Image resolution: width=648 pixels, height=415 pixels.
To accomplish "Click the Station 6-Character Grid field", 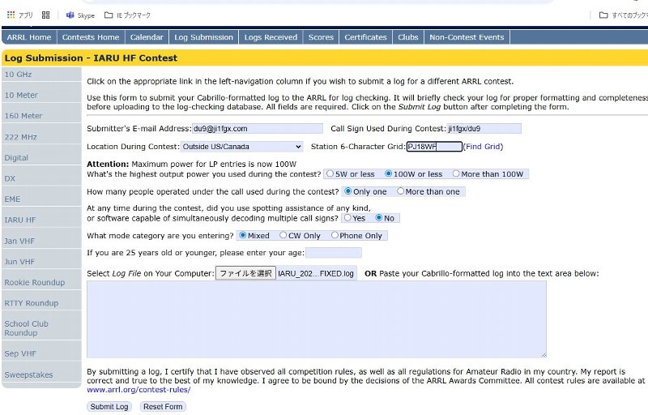I will click(x=434, y=147).
